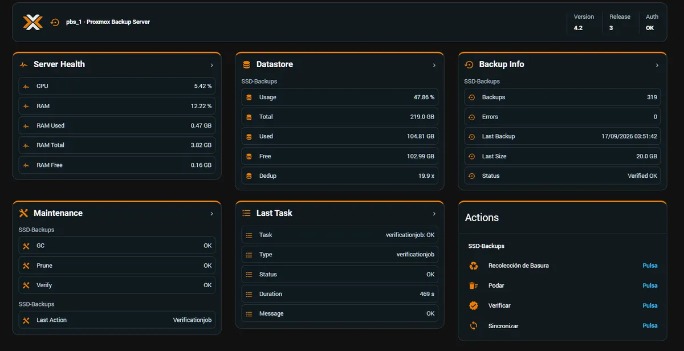Click the RAM Total 3.82 GB value
This screenshot has width=684, height=351.
pyautogui.click(x=201, y=145)
